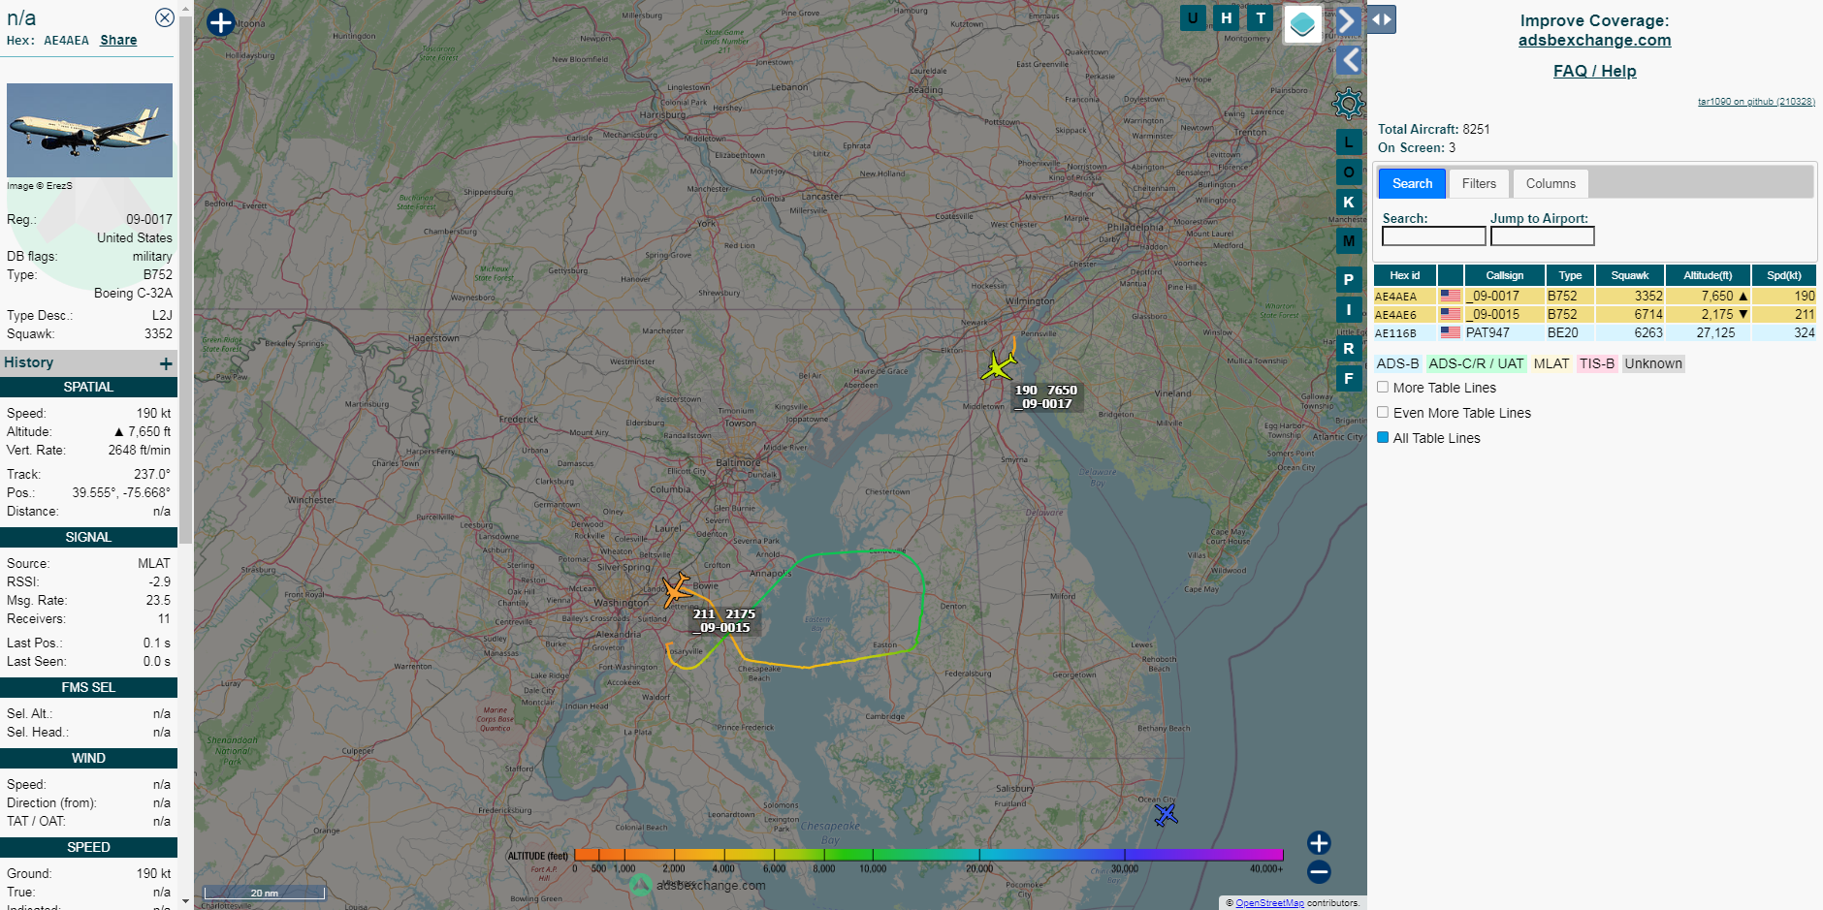1823x910 pixels.
Task: Click the map plus button at top left
Action: click(x=221, y=22)
